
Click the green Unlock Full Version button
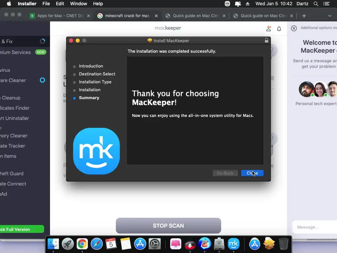[22, 229]
